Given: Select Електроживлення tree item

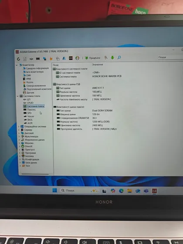Looking at the screenshot, I should click(34, 85).
